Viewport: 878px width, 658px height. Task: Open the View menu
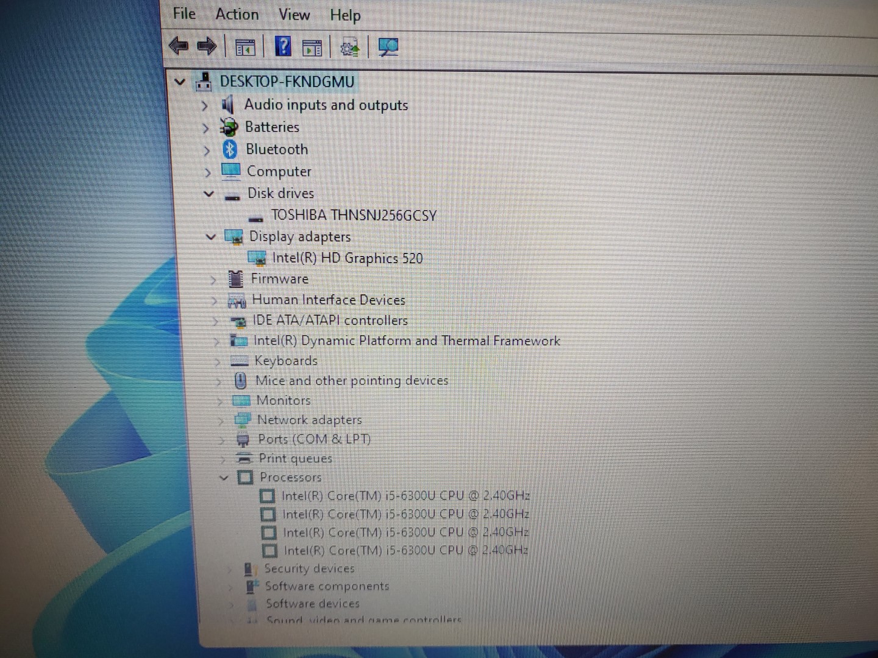[294, 15]
